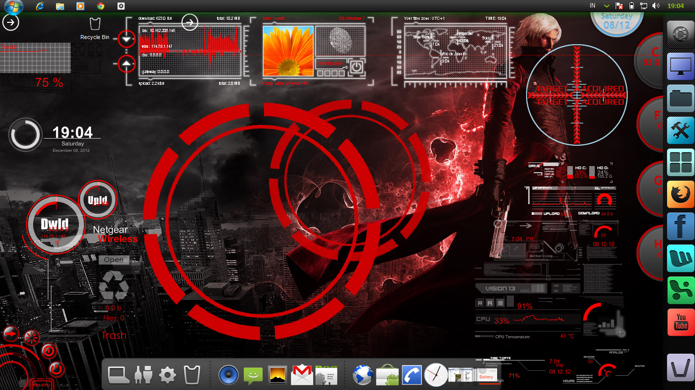695x390 pixels.
Task: Click the volume speaker tray icon
Action: point(656,6)
